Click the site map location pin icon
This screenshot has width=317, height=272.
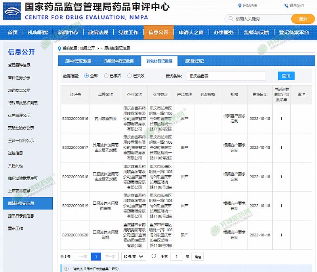(239, 6)
